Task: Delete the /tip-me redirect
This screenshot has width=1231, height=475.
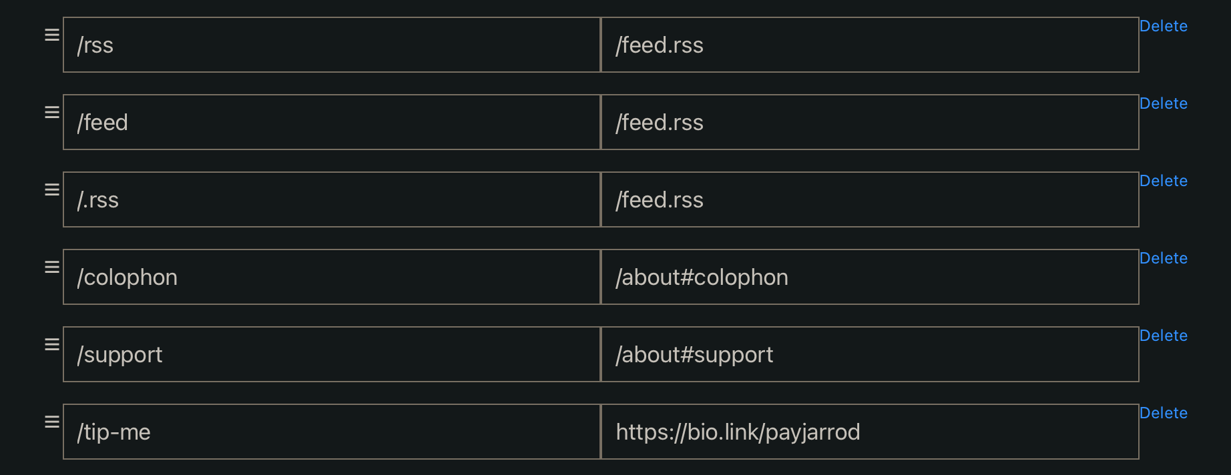Action: (x=1163, y=413)
